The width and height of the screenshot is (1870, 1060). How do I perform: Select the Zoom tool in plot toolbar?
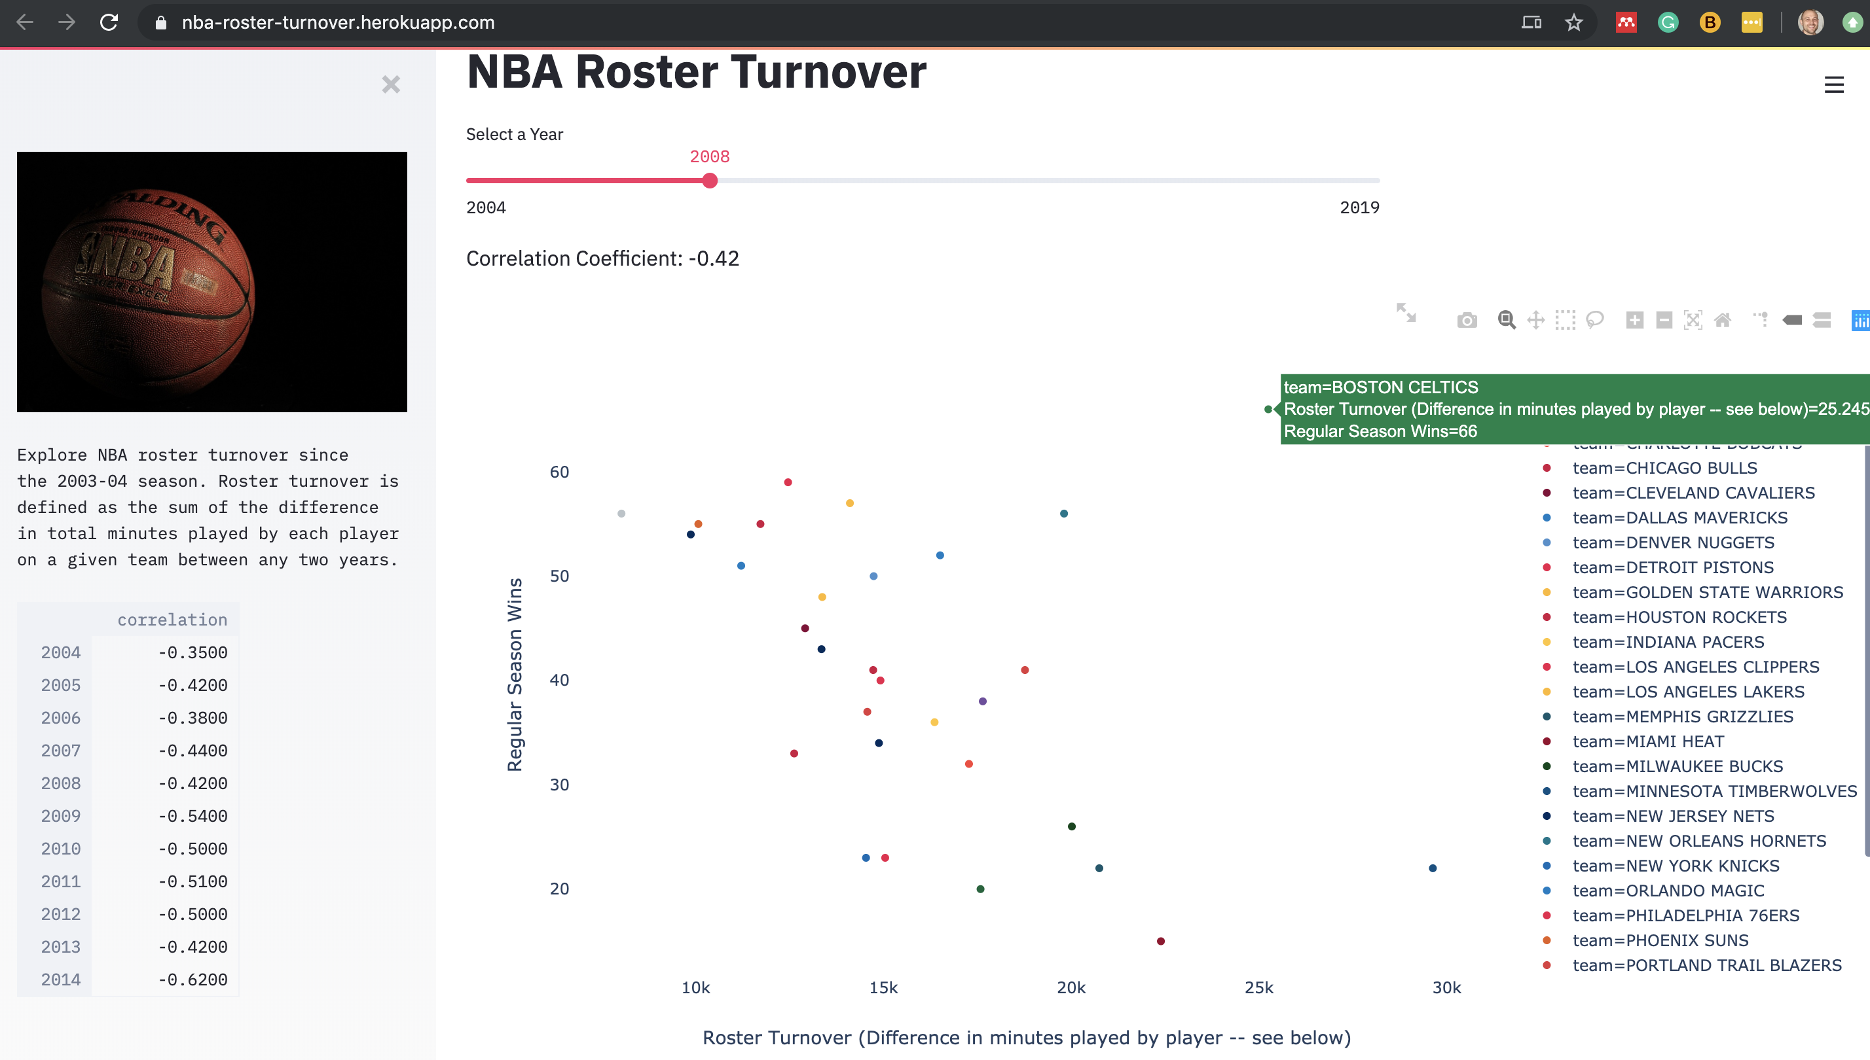[1507, 321]
